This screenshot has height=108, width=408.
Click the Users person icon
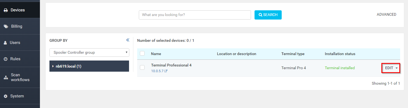[x=5, y=43]
